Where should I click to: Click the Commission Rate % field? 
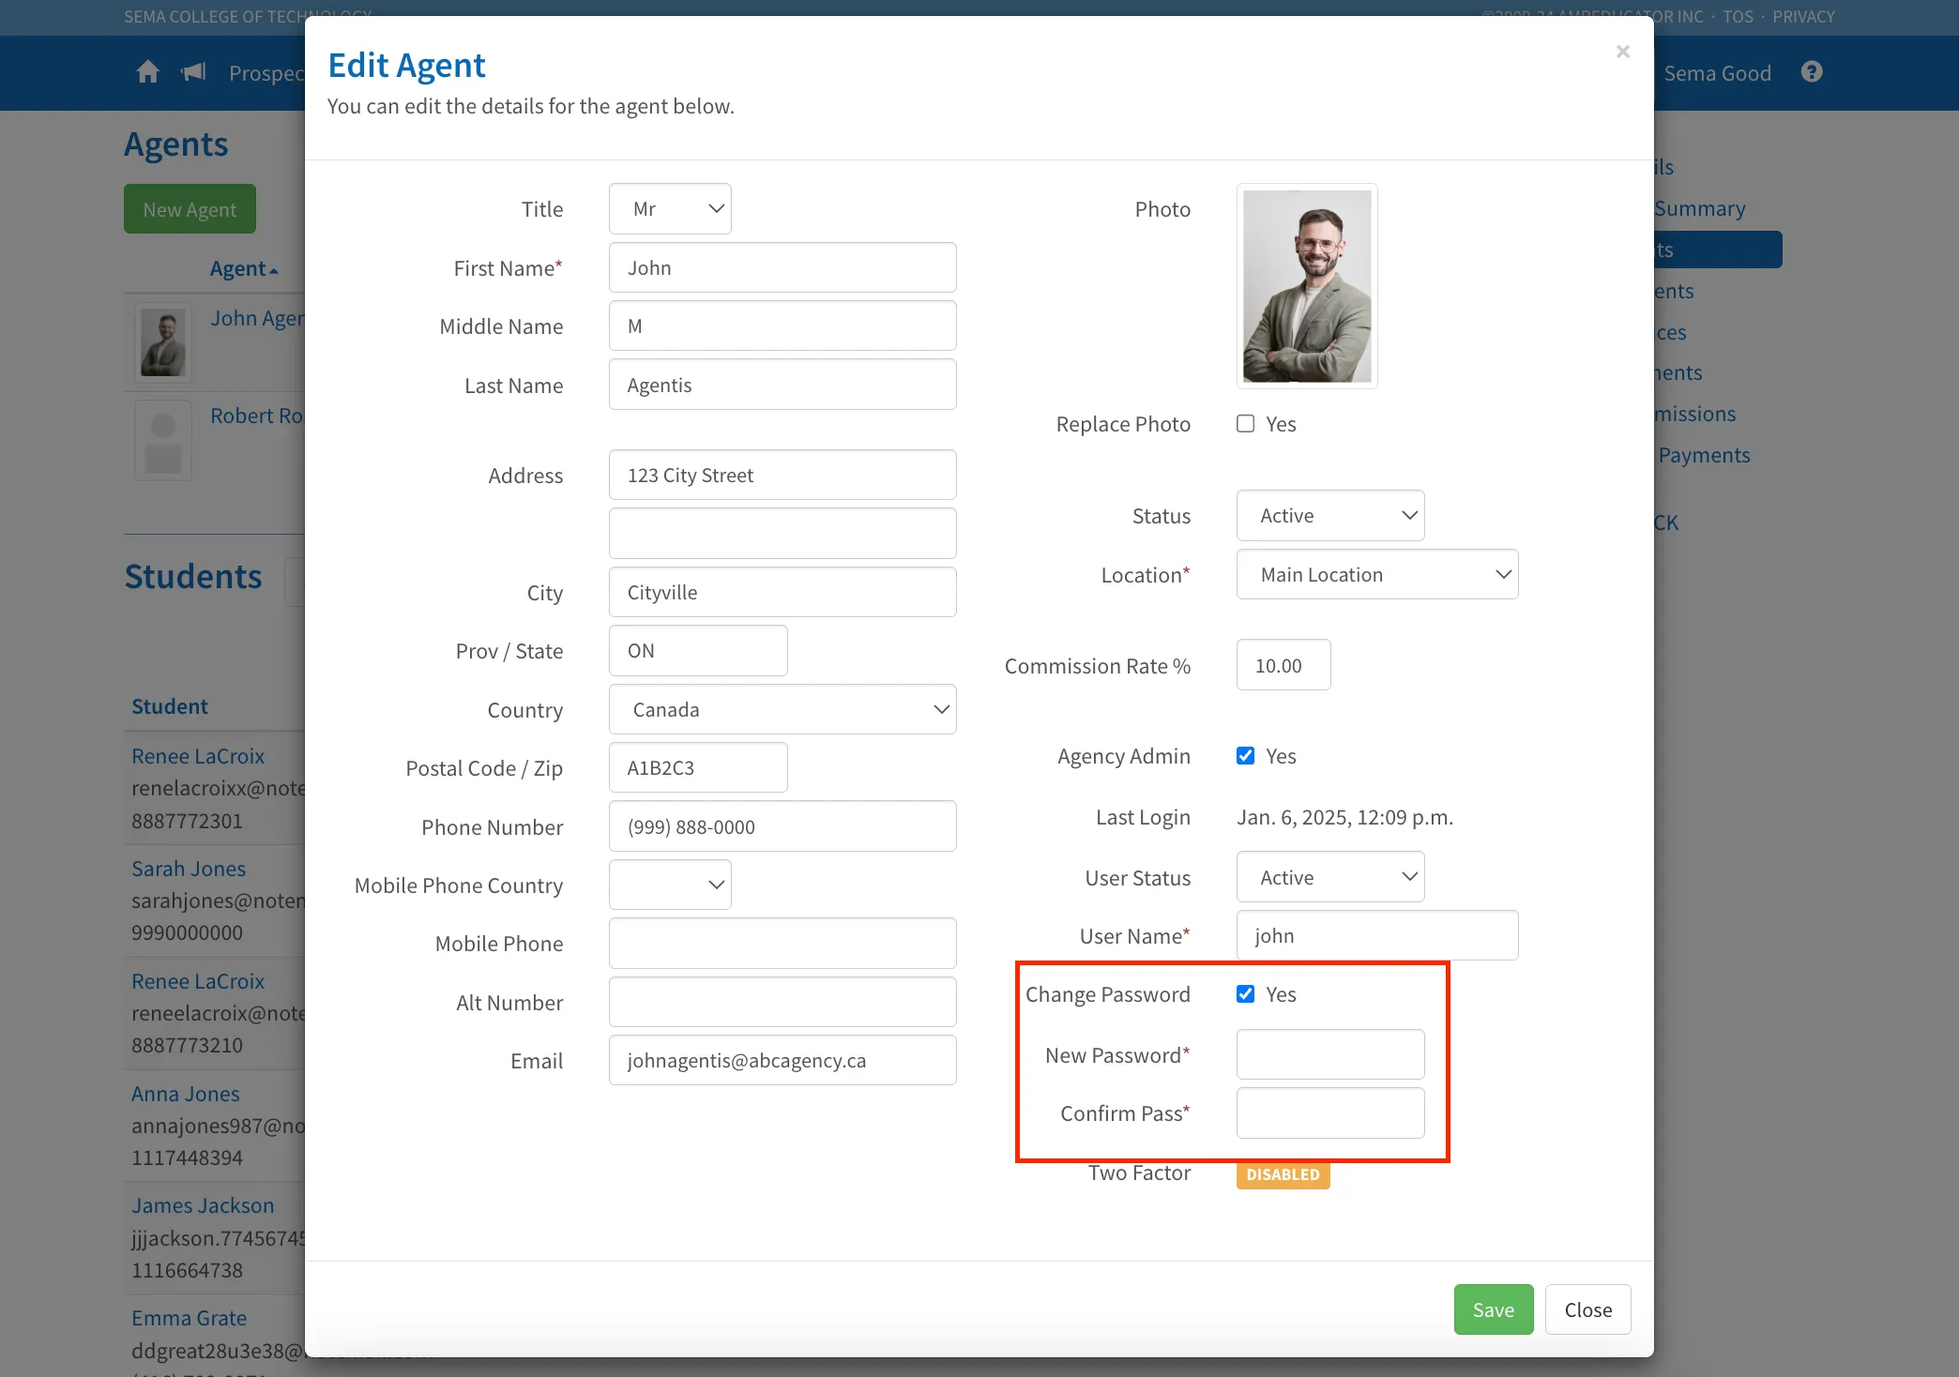1283,665
